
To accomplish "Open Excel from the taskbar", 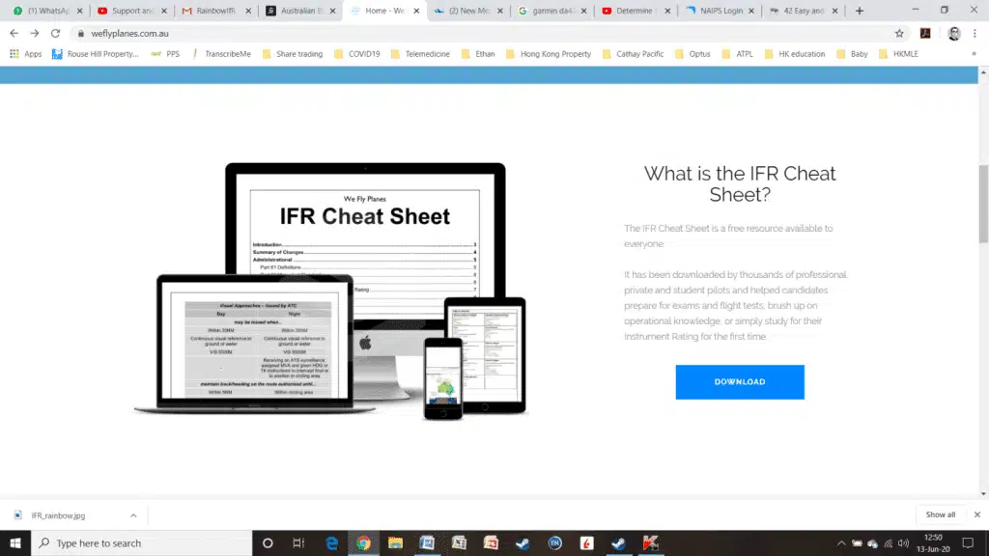I will pyautogui.click(x=459, y=542).
